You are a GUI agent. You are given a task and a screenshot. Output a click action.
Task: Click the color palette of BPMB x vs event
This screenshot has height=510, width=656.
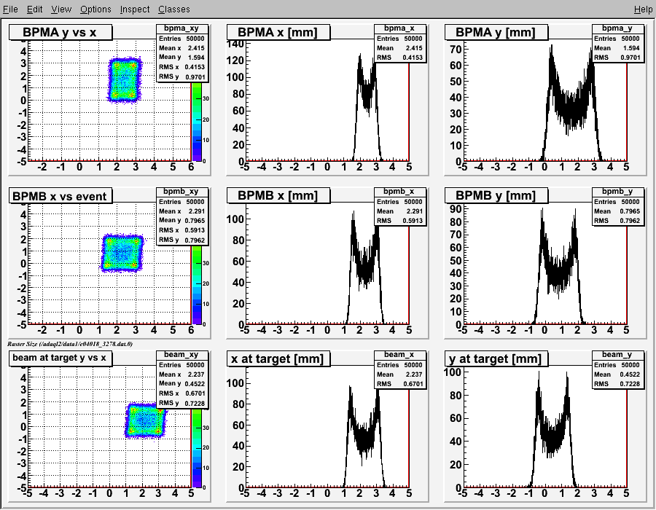(x=197, y=285)
